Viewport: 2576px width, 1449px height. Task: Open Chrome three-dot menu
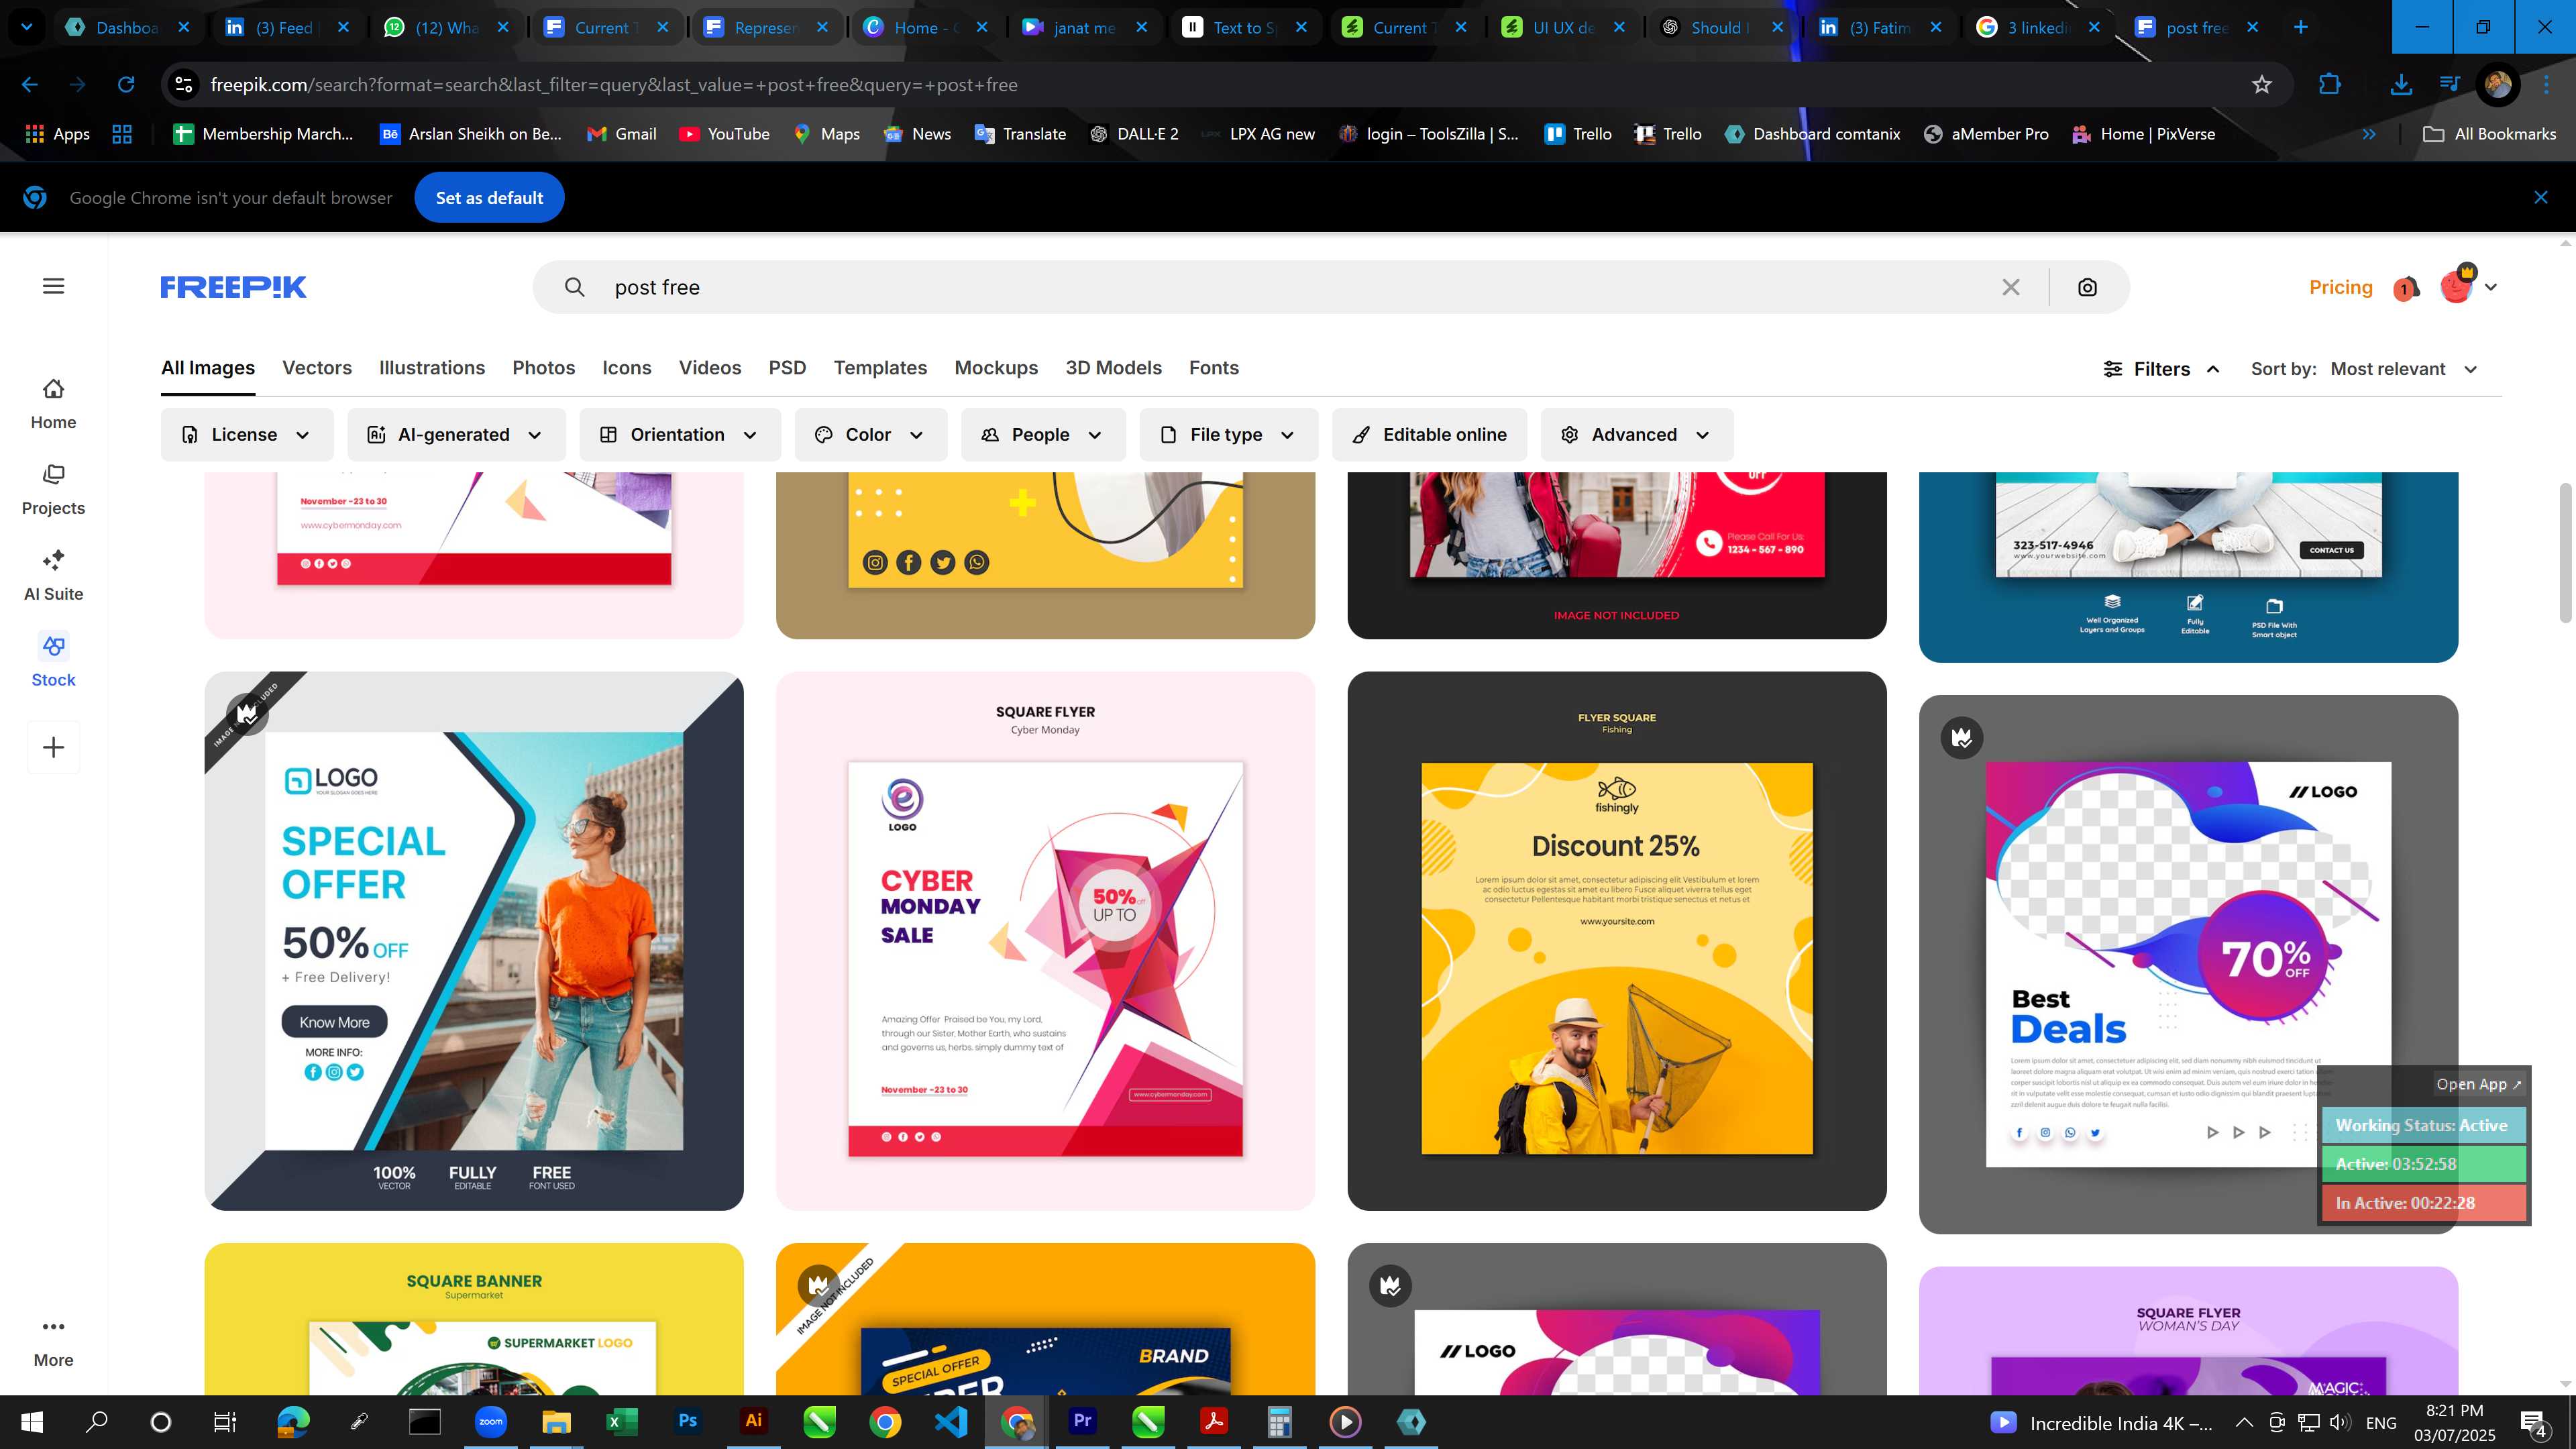click(x=2547, y=85)
